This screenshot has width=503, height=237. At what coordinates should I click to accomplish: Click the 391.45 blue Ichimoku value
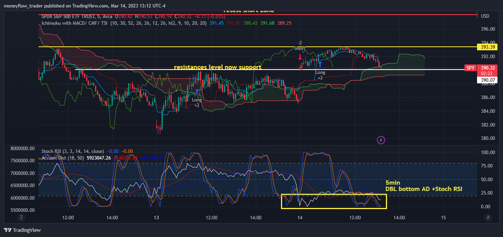[217, 23]
